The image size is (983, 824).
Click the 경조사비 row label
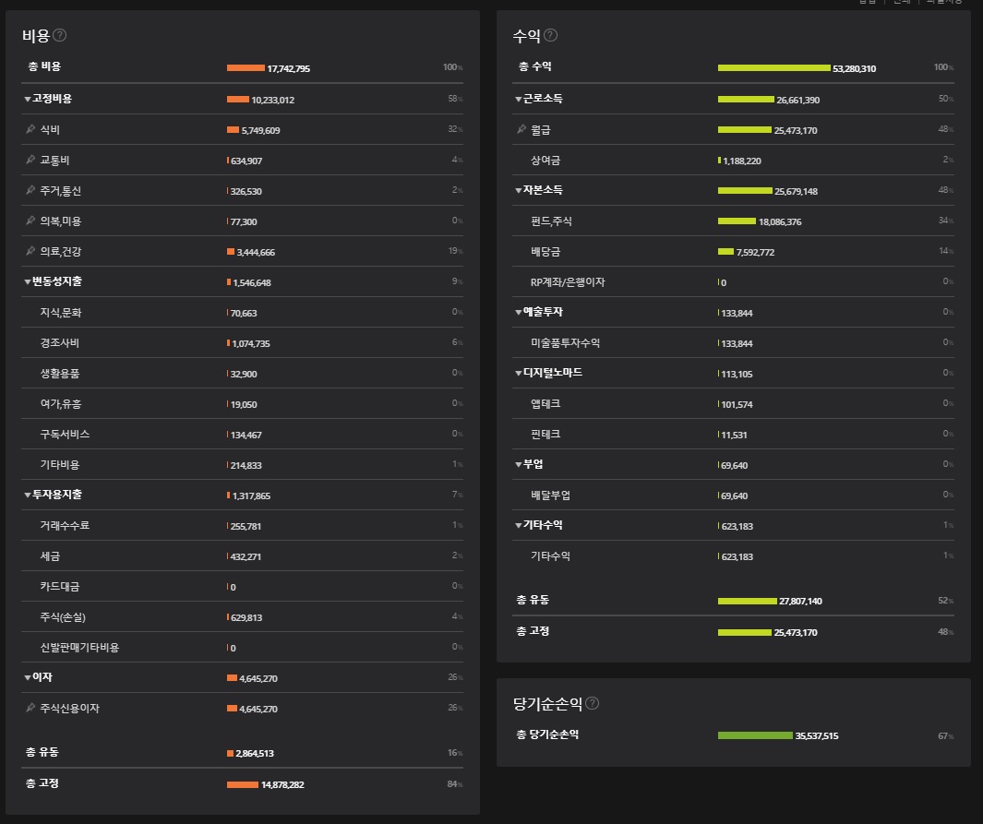coord(60,342)
